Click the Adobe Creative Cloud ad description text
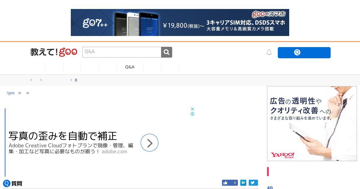 point(71,148)
